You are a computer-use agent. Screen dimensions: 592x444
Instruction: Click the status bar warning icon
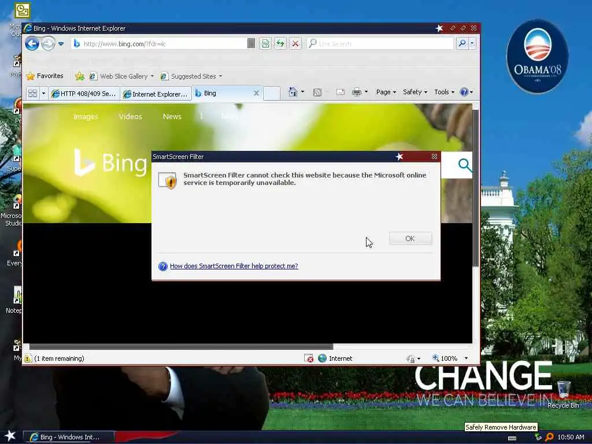coord(28,358)
